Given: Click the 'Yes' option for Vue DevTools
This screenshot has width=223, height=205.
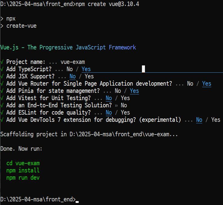Looking at the screenshot, I should point(216,120).
